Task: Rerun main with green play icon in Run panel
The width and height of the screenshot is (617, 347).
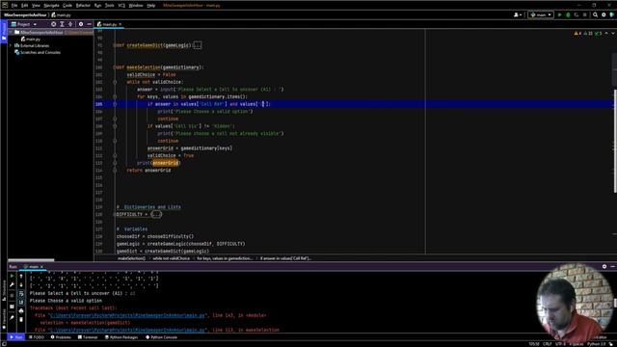Action: pos(12,277)
